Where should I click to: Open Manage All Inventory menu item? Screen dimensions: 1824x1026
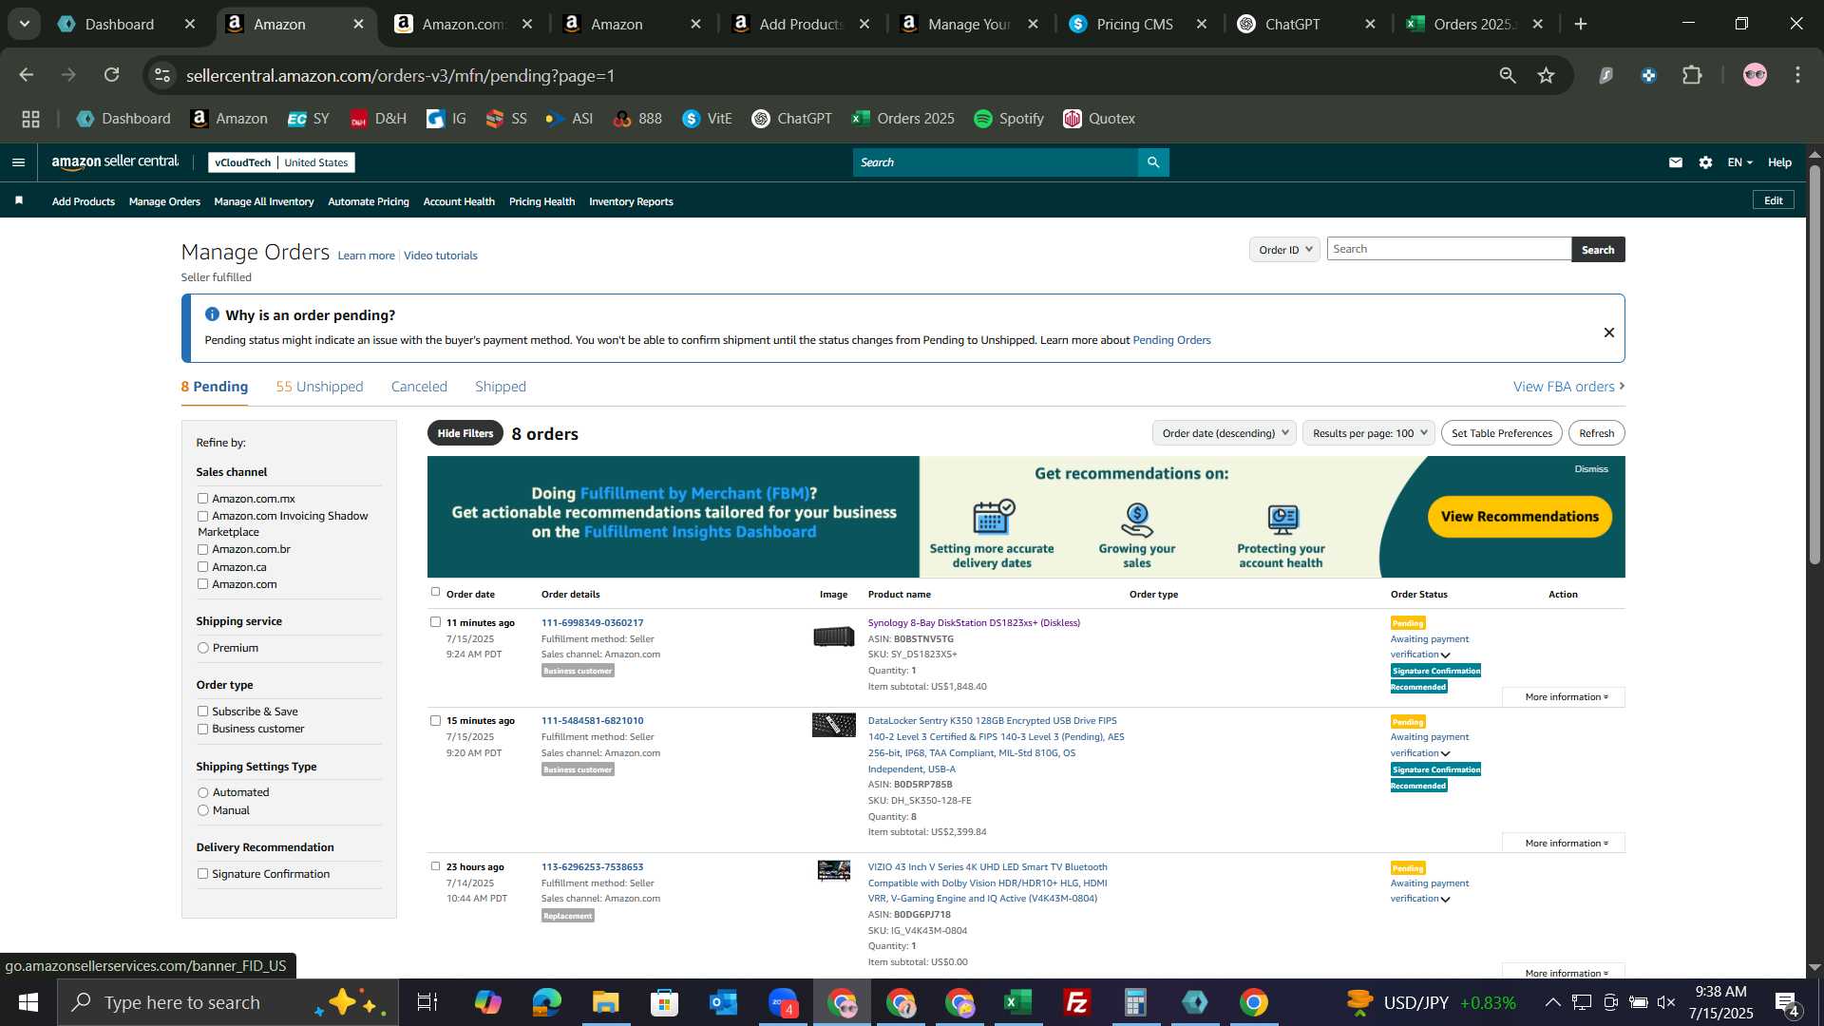[x=263, y=201]
